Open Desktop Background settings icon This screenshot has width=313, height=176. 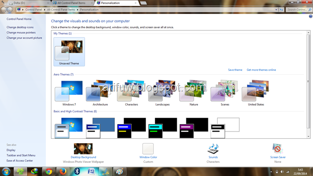pyautogui.click(x=83, y=149)
